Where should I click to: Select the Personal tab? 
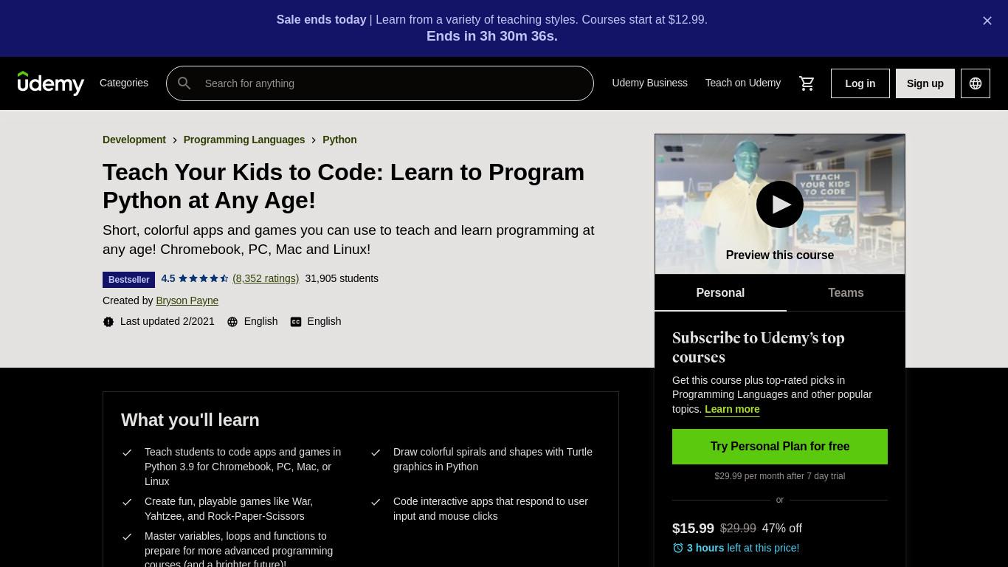720,293
